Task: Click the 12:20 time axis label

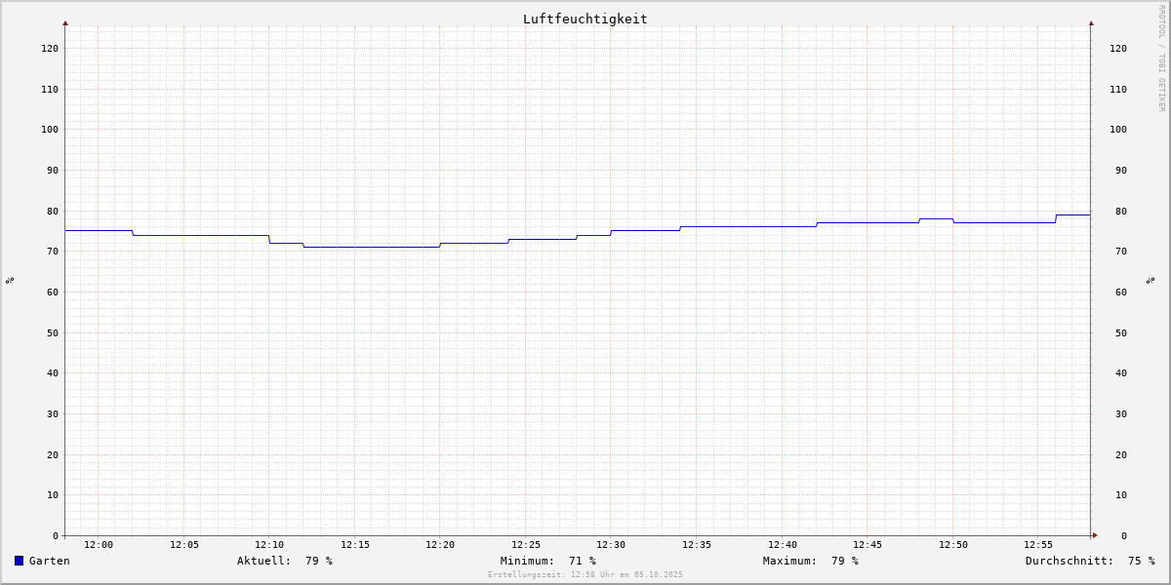Action: point(440,545)
